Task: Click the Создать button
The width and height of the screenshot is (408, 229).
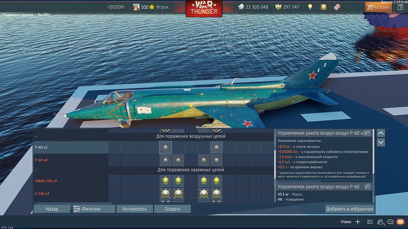Action: [172, 209]
